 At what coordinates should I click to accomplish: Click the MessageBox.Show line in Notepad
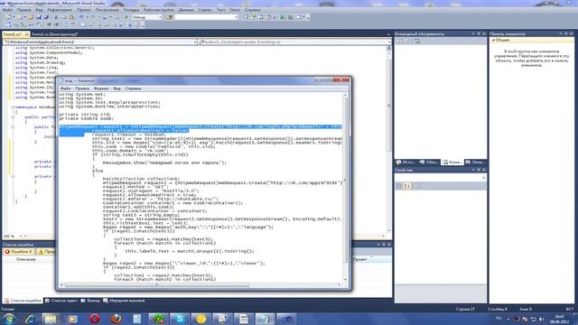point(164,162)
